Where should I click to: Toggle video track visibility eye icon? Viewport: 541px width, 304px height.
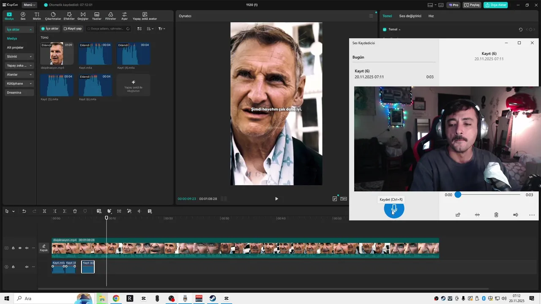point(20,248)
